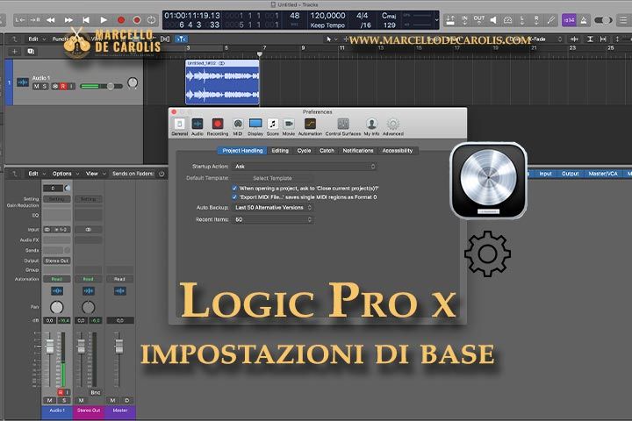Select the Untitled_1#02 audio region
The width and height of the screenshot is (632, 421).
(222, 82)
